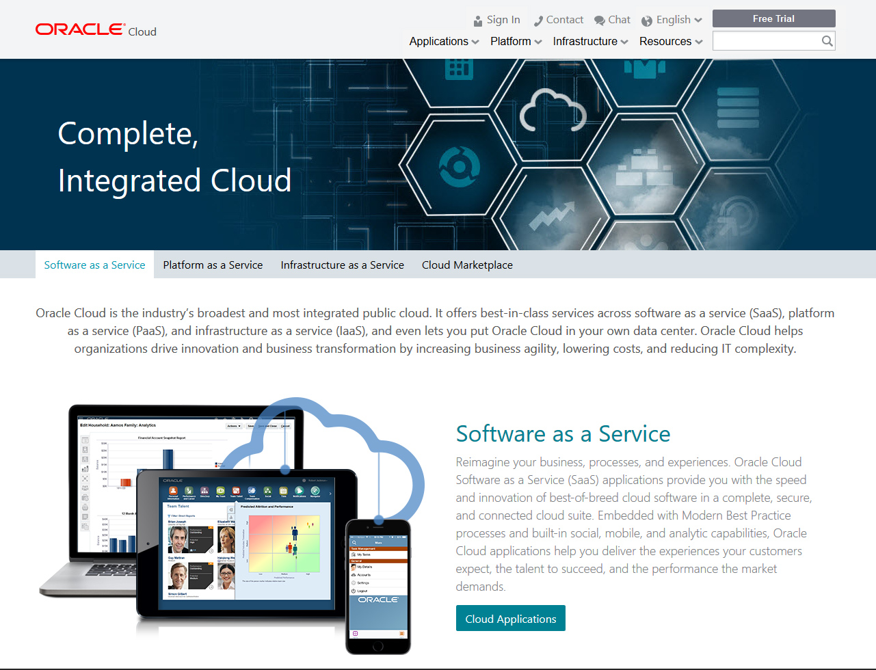Viewport: 876px width, 670px height.
Task: Expand the English language dropdown
Action: tap(679, 20)
